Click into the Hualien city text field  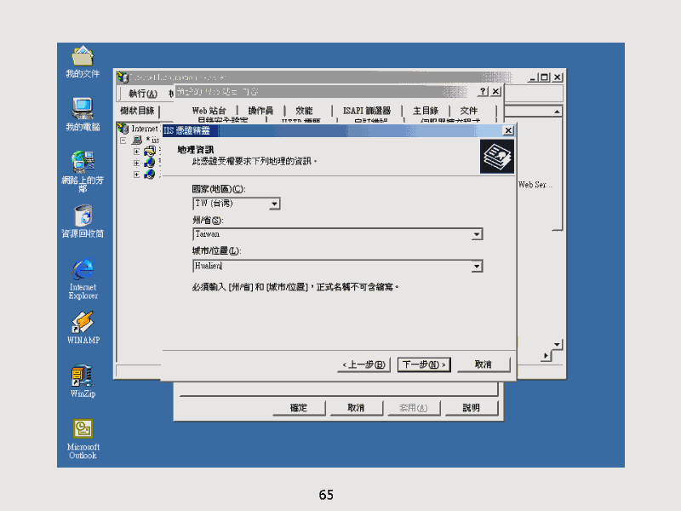point(332,267)
